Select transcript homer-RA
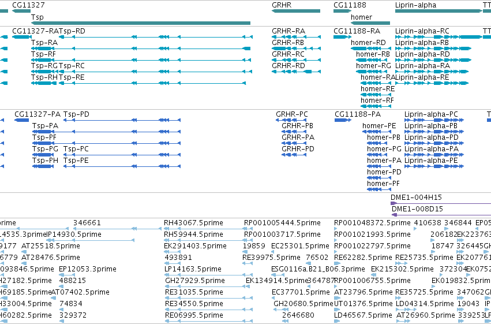This screenshot has height=324, width=491. pos(376,83)
